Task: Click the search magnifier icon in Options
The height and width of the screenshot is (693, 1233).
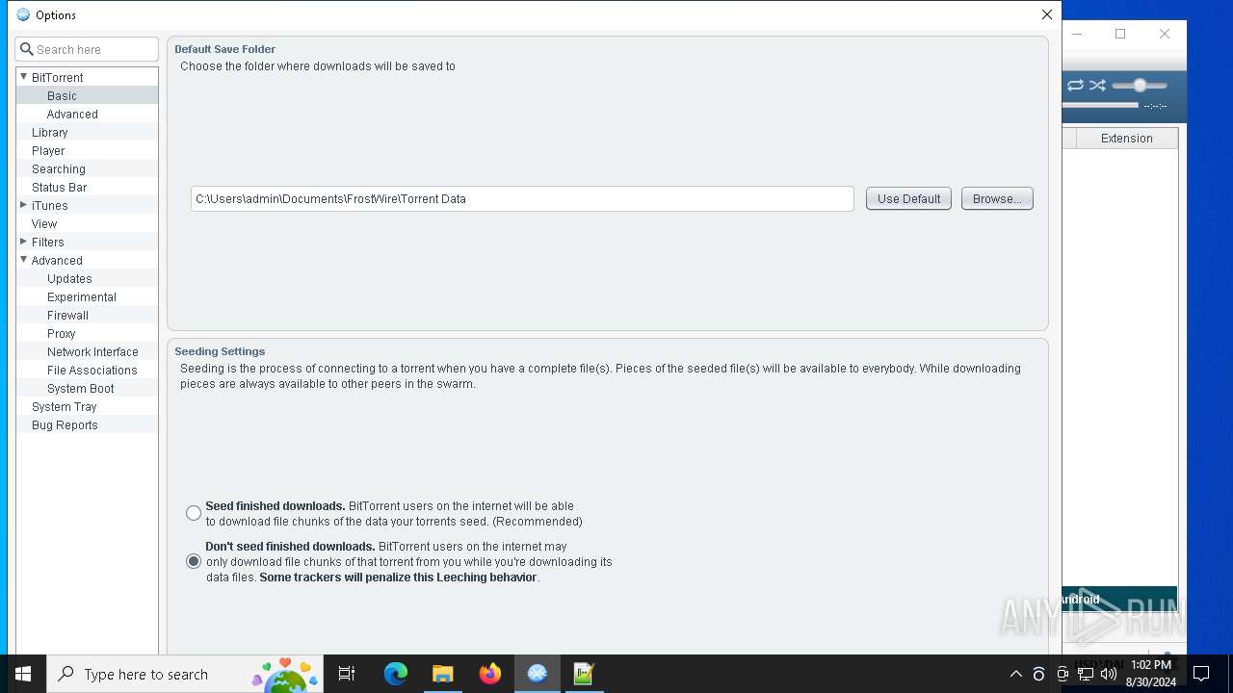Action: coord(26,49)
